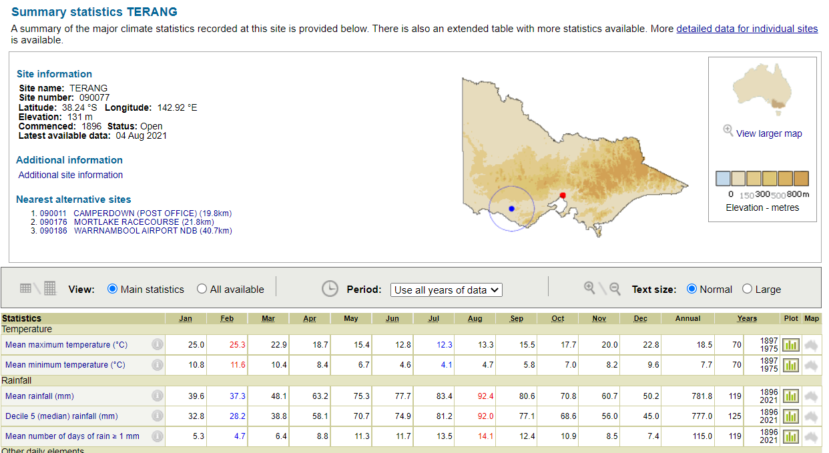
Task: Open the plot for Mean maximum temperature
Action: click(790, 345)
